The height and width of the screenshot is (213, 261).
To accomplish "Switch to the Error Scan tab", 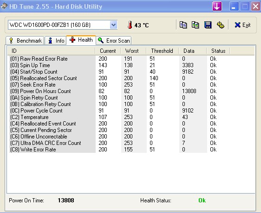I will (x=114, y=41).
